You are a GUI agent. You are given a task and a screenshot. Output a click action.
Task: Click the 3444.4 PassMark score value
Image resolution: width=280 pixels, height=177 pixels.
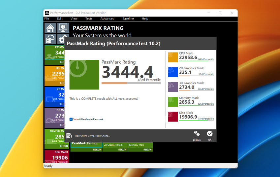pos(128,72)
